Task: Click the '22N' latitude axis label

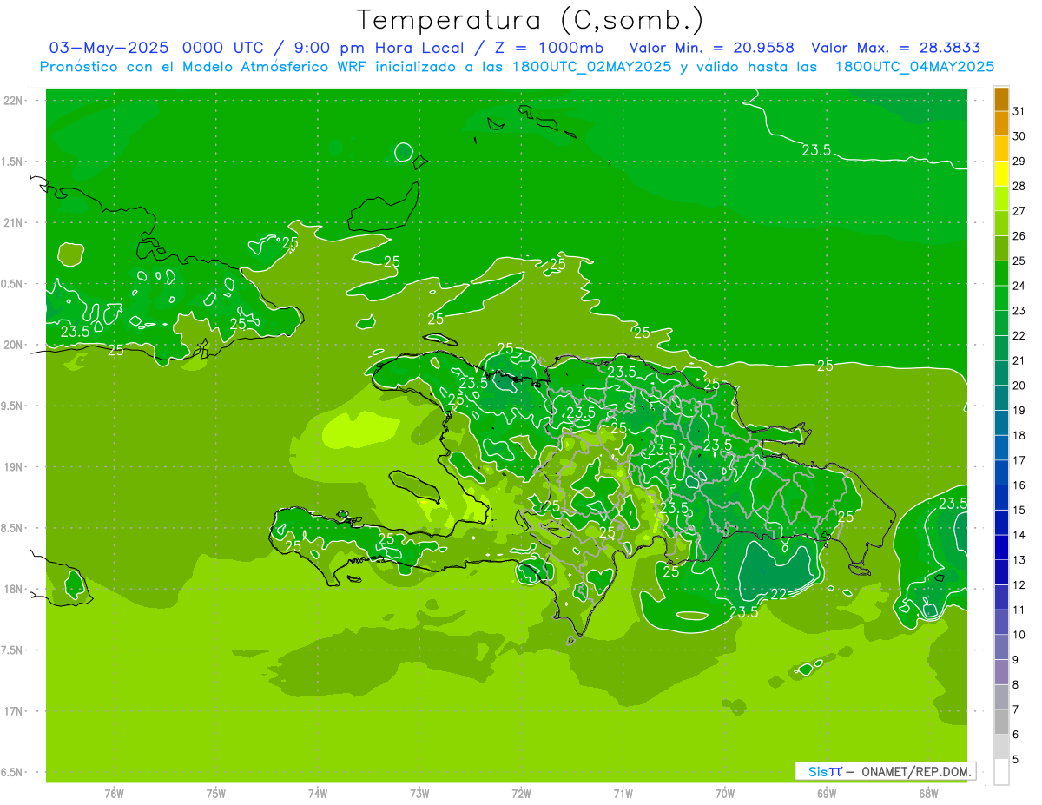Action: click(12, 101)
